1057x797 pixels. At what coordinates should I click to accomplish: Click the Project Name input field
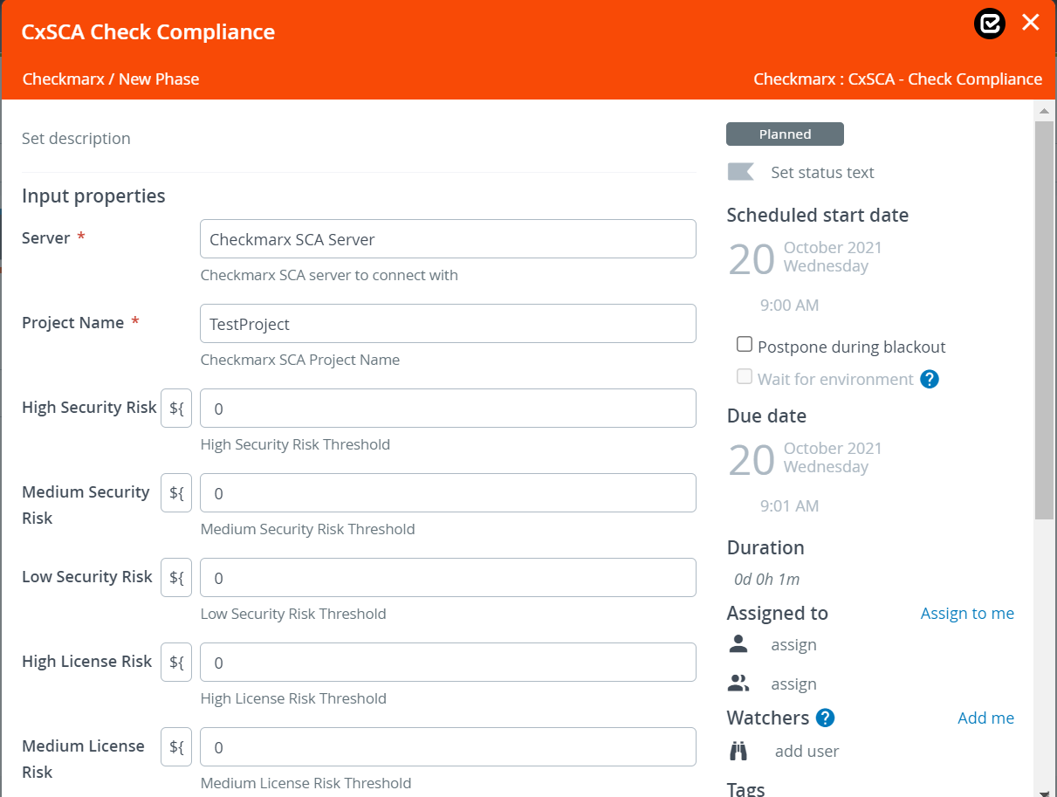(448, 324)
